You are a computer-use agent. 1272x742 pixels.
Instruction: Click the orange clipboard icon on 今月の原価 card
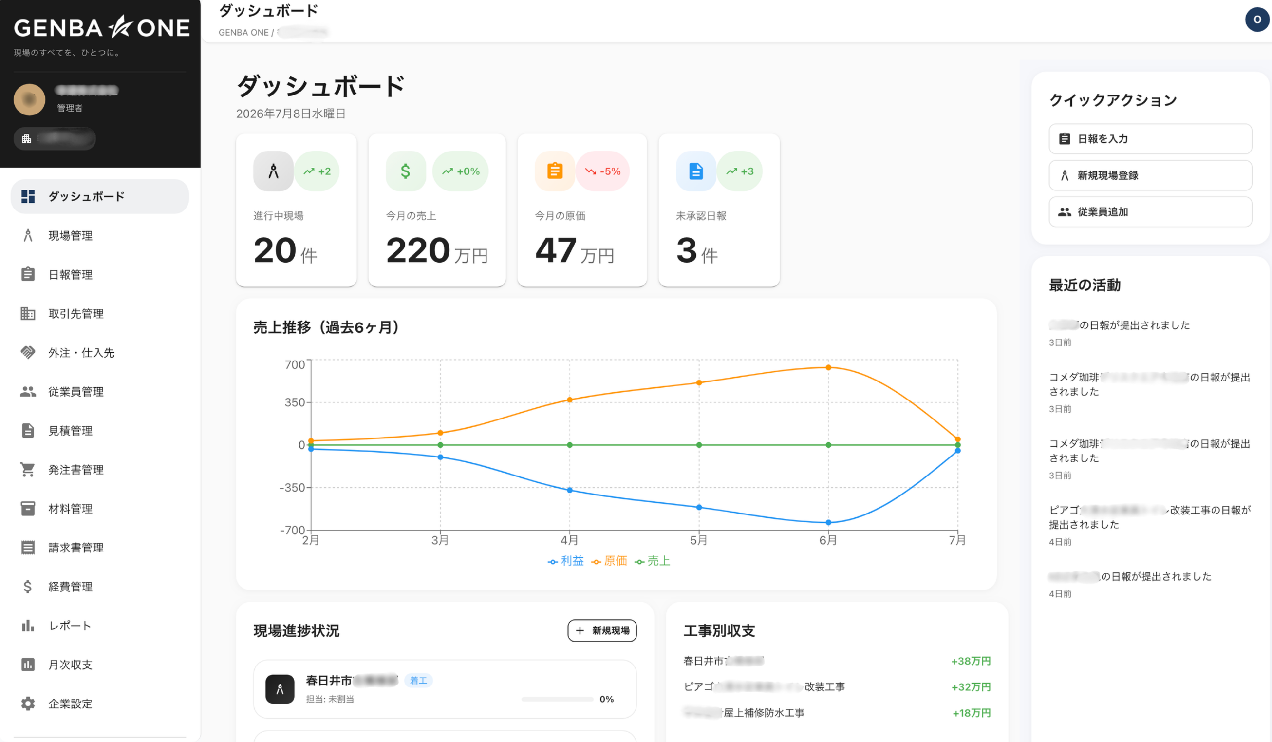[555, 171]
